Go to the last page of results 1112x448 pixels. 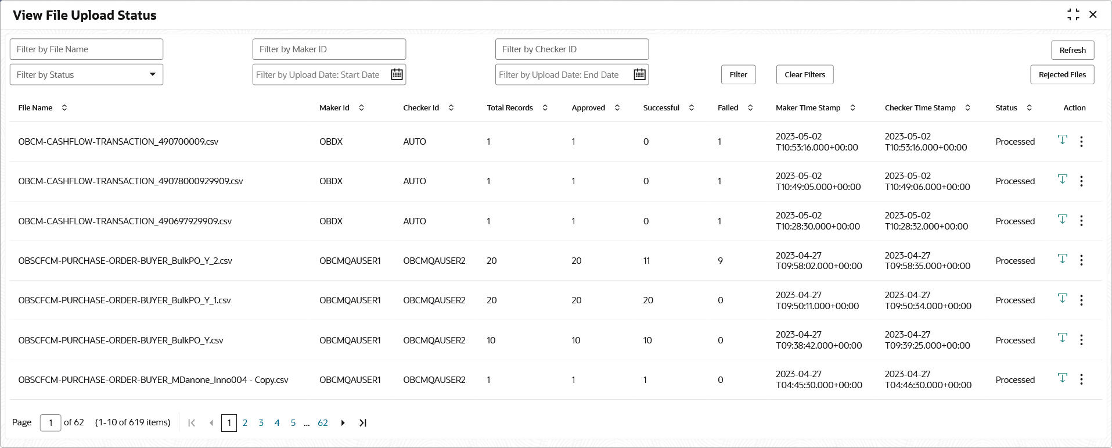point(363,423)
